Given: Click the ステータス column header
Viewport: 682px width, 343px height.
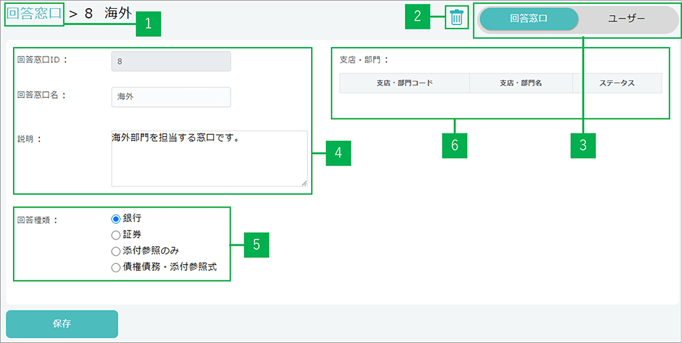Looking at the screenshot, I should point(617,83).
